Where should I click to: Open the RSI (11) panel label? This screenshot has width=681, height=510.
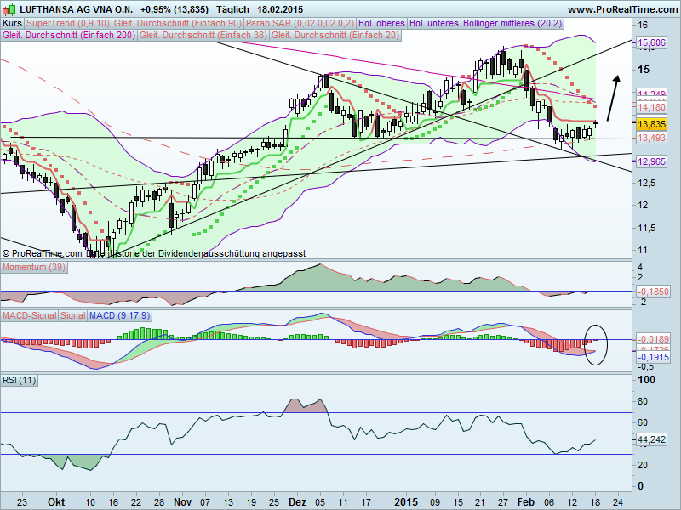20,380
